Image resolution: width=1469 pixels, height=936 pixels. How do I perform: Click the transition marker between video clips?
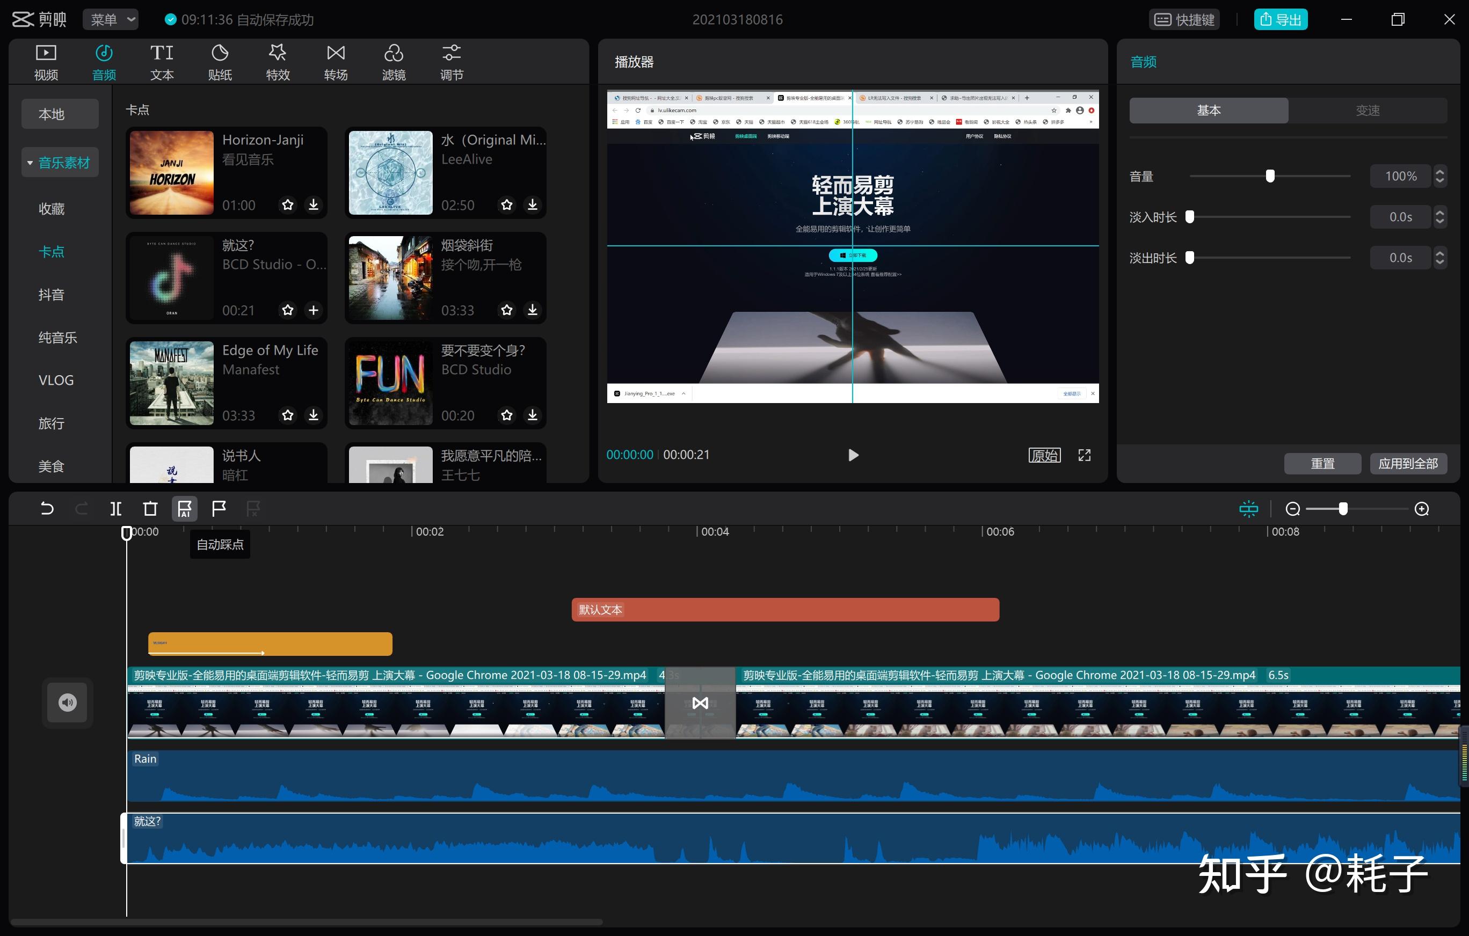[700, 703]
